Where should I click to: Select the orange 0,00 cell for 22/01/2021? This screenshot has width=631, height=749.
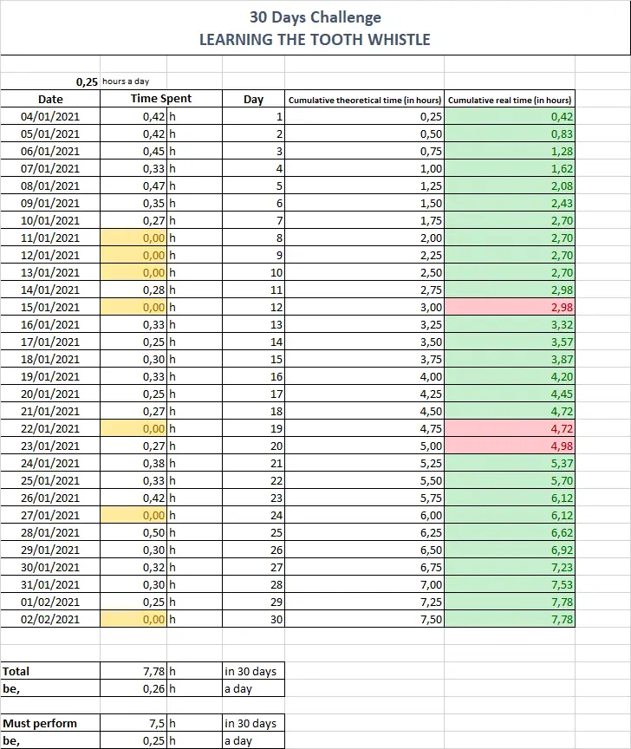click(x=134, y=428)
